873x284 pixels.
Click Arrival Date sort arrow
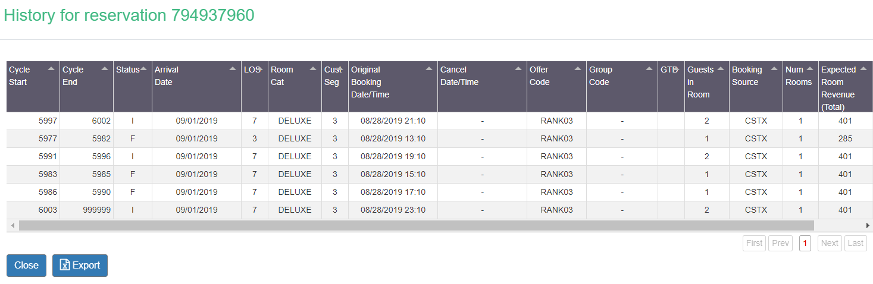233,69
